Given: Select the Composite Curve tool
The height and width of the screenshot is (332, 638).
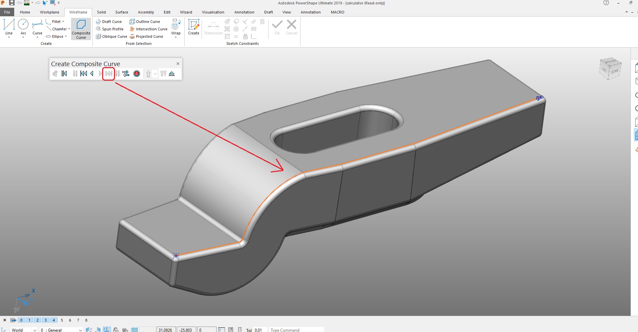Looking at the screenshot, I should (x=81, y=29).
